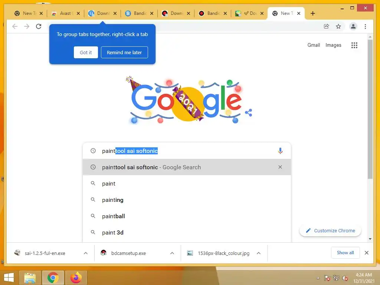Viewport: 380px width, 285px height.
Task: Close the first New Tab
Action: (41, 13)
